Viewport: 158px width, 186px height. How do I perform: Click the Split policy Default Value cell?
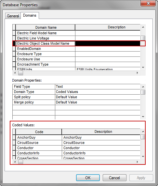[98, 97]
